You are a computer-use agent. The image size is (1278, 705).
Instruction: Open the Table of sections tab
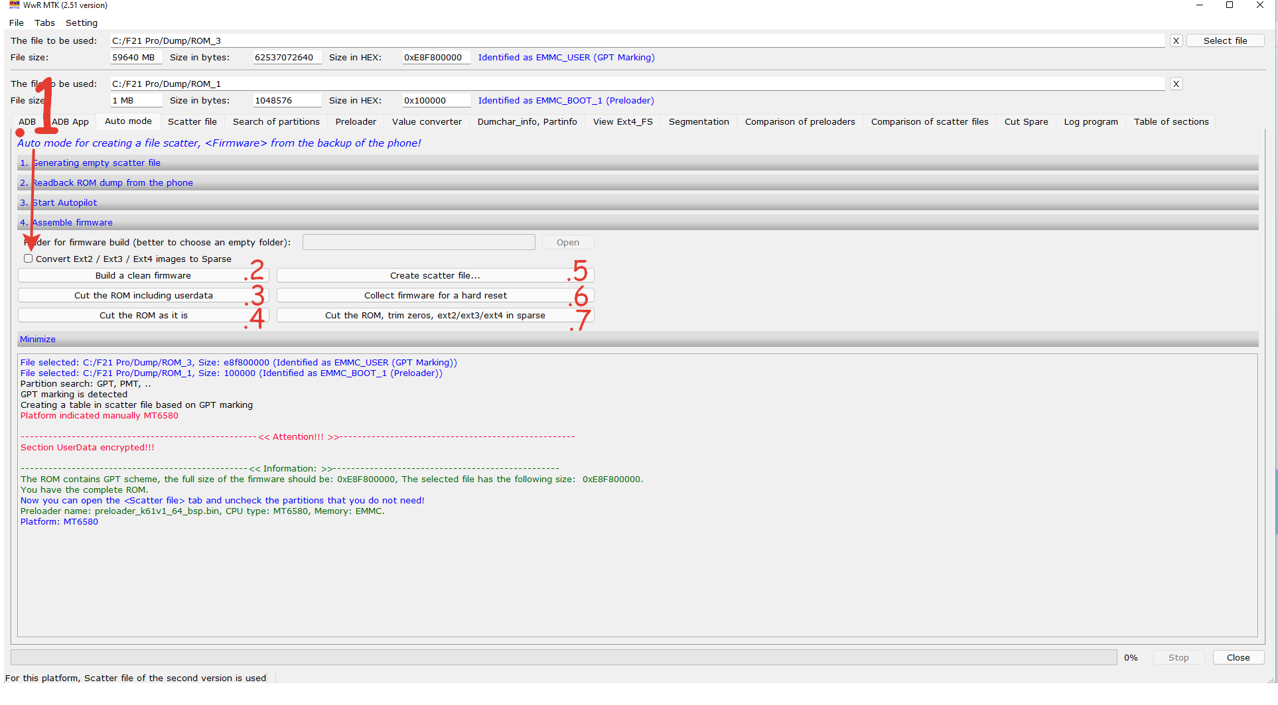click(1171, 121)
